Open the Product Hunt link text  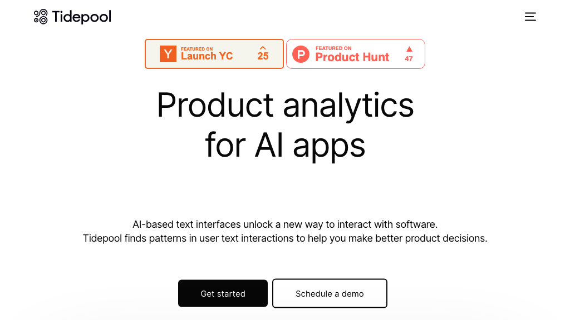click(x=352, y=57)
